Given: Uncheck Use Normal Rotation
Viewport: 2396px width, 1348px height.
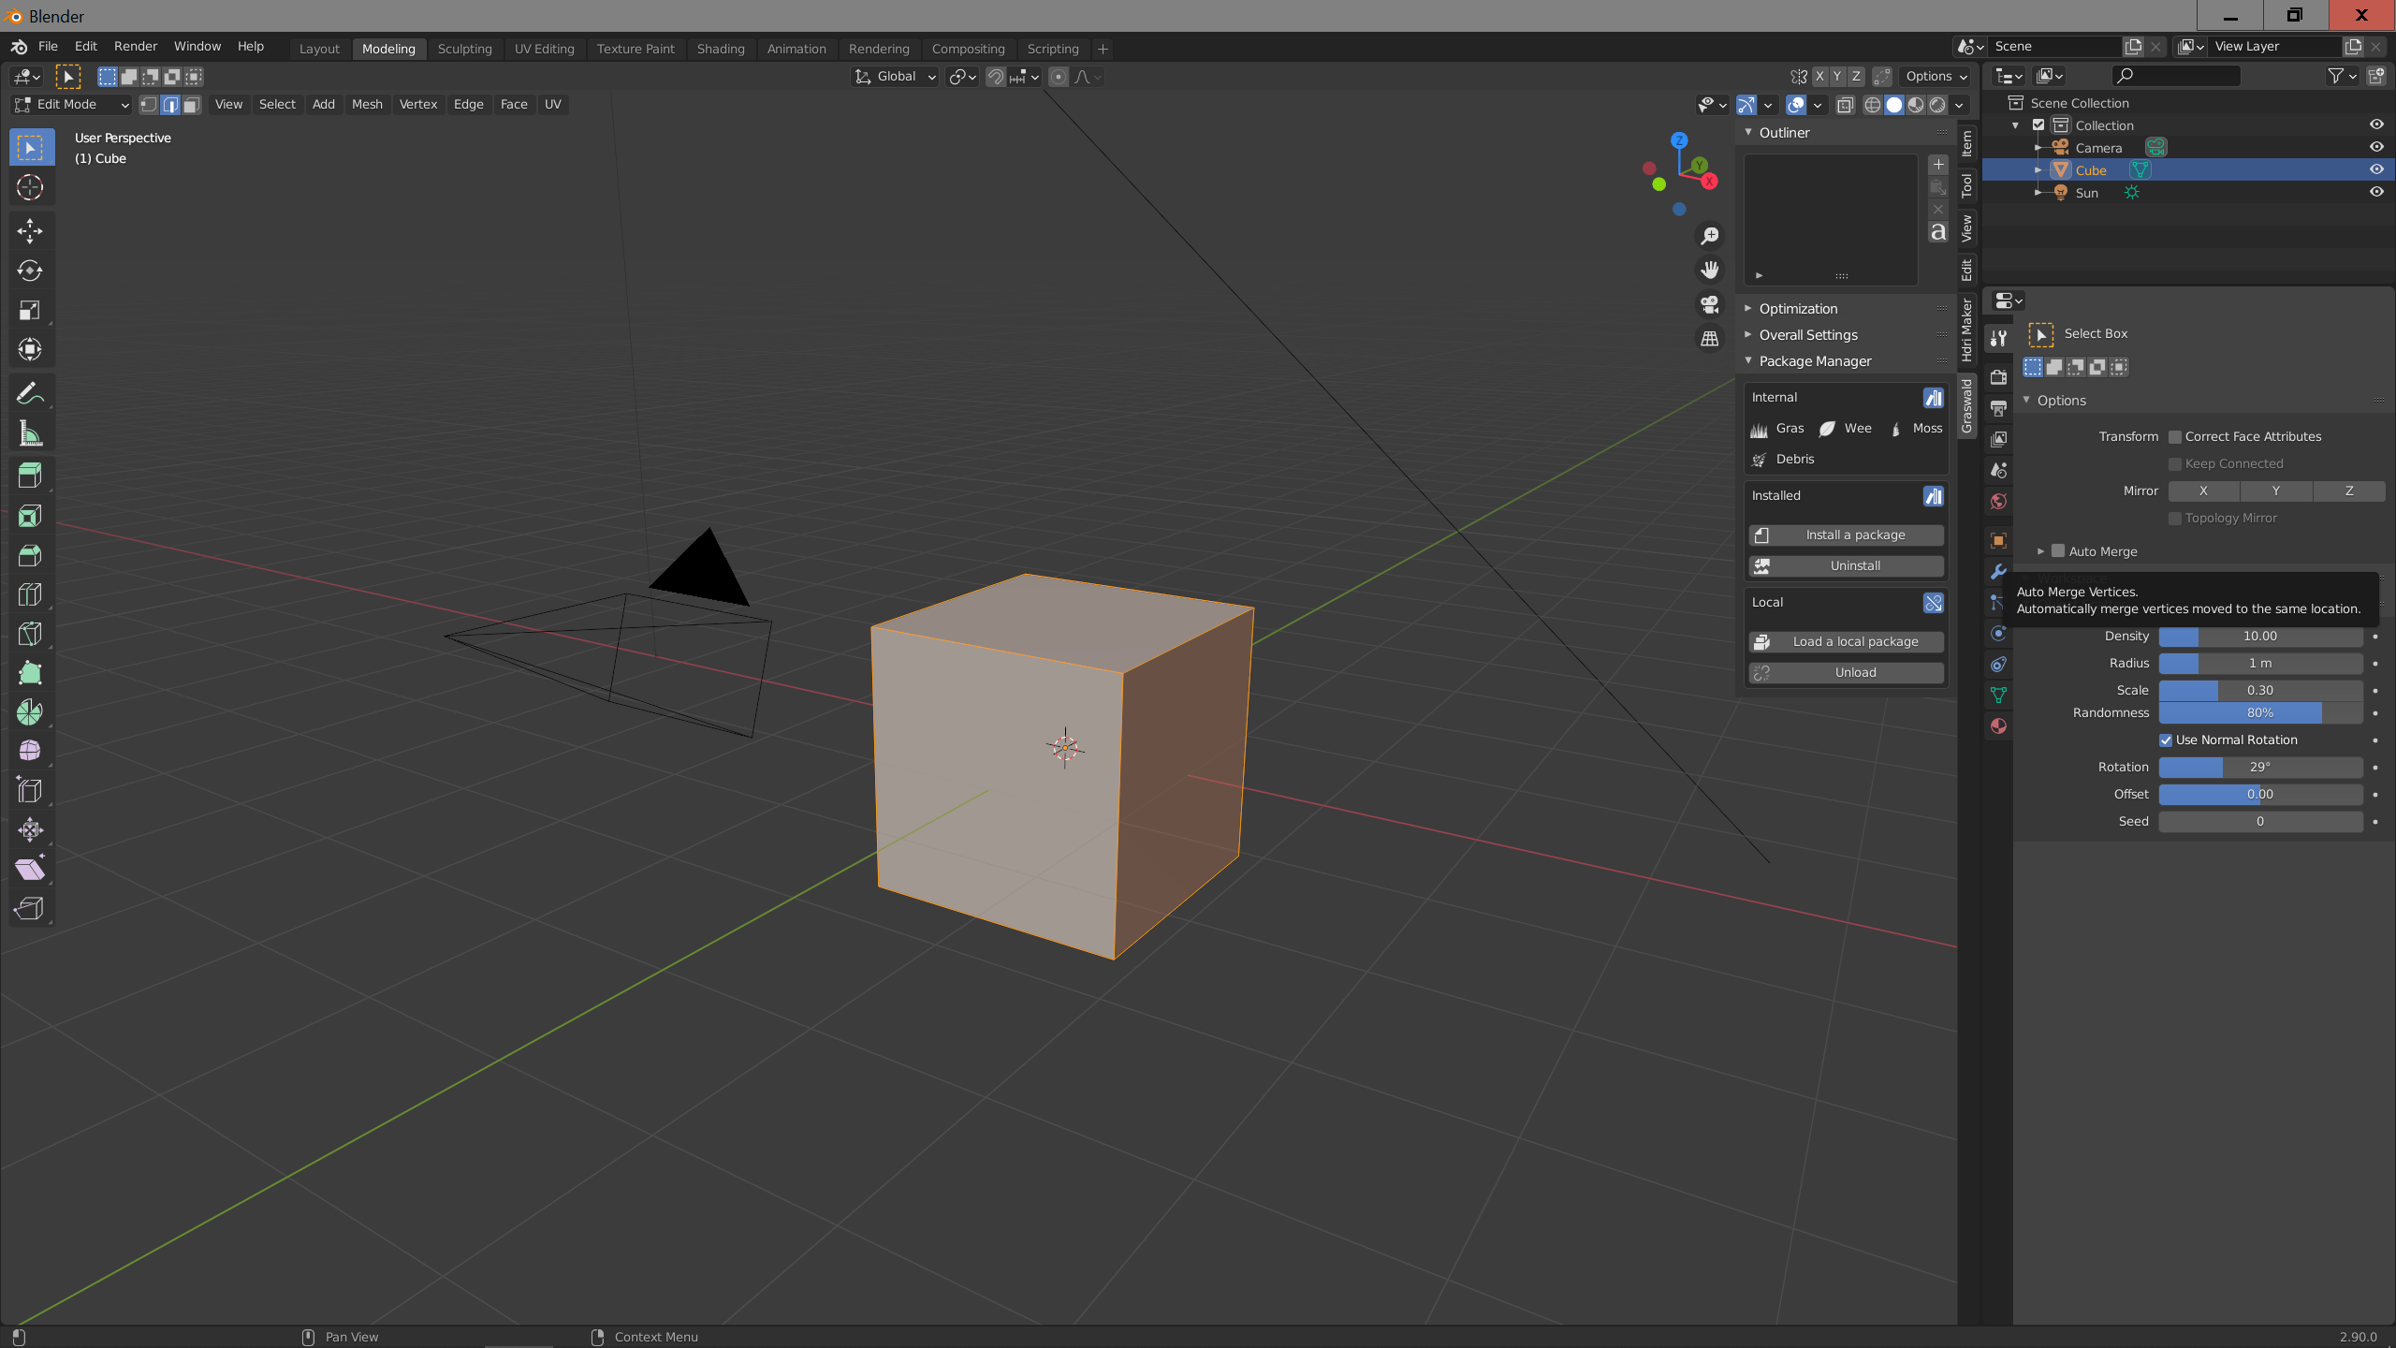Looking at the screenshot, I should click(2166, 740).
